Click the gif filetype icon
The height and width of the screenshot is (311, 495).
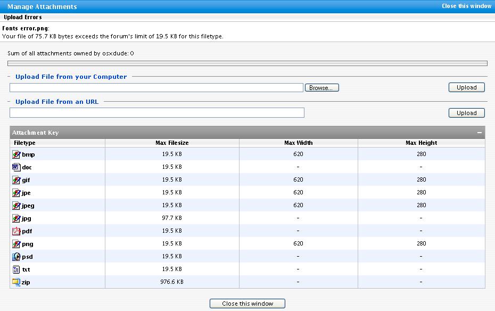[16, 180]
